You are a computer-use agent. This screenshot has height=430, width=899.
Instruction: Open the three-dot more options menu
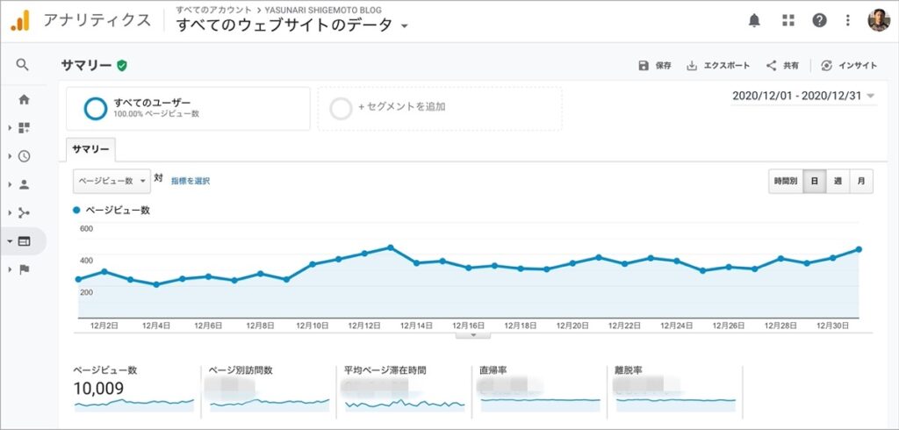tap(848, 21)
